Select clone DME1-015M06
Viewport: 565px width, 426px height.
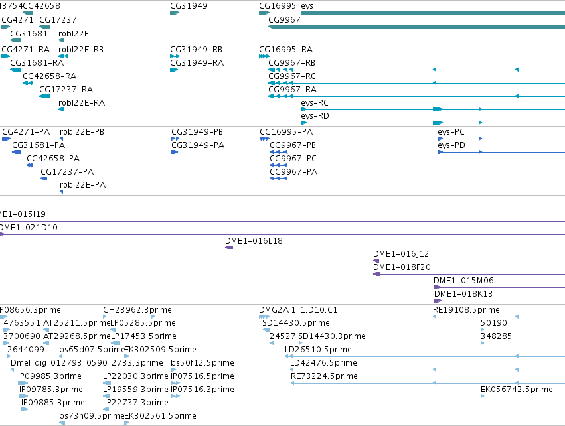coord(463,281)
